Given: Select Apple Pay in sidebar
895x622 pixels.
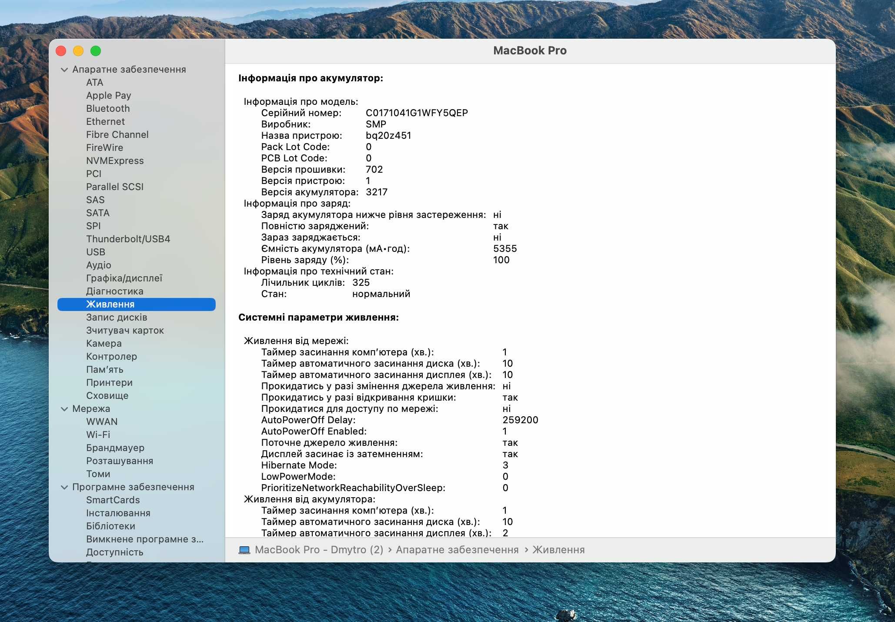Looking at the screenshot, I should (x=108, y=96).
